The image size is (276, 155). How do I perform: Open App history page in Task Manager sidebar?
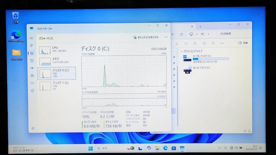(x=32, y=61)
